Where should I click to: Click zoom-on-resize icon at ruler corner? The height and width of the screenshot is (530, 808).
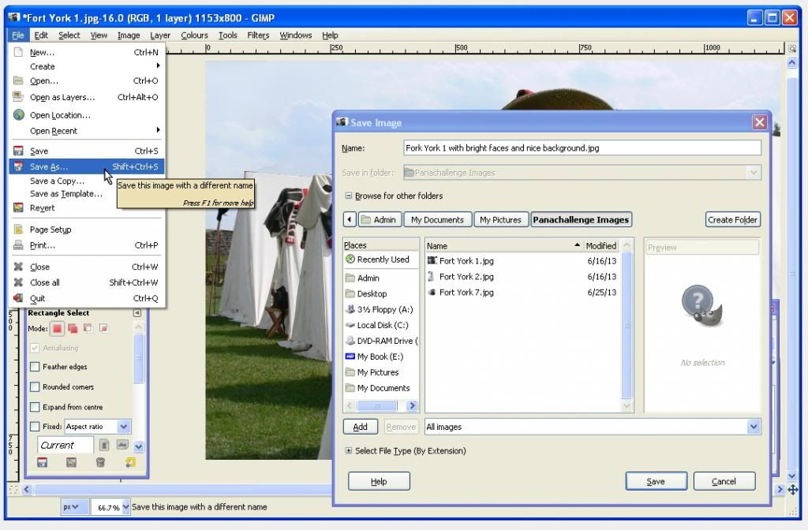click(792, 48)
